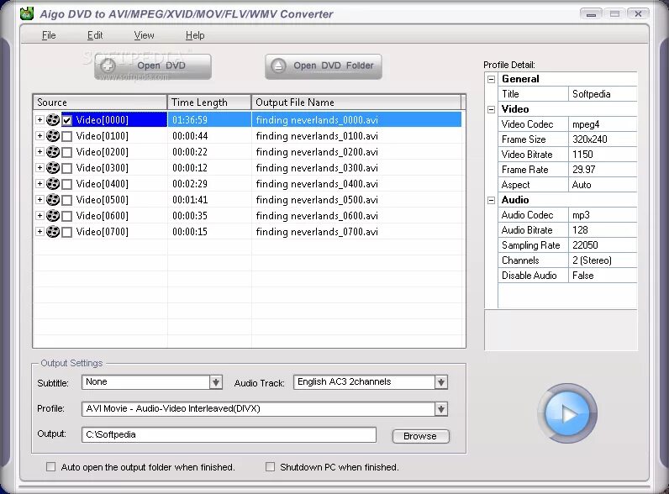
Task: Click the film reel icon for Video[0600]
Action: point(53,216)
